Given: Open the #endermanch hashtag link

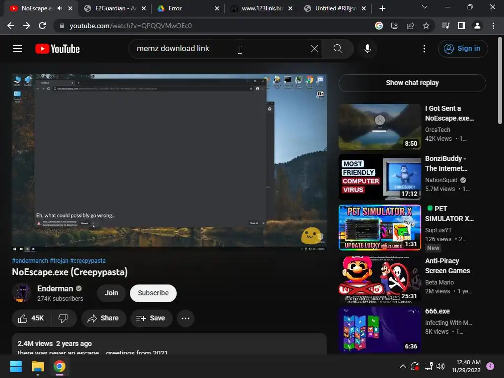Looking at the screenshot, I should [x=30, y=261].
